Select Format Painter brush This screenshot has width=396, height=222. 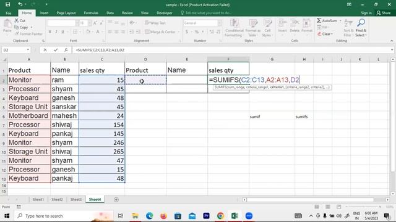click(17, 34)
